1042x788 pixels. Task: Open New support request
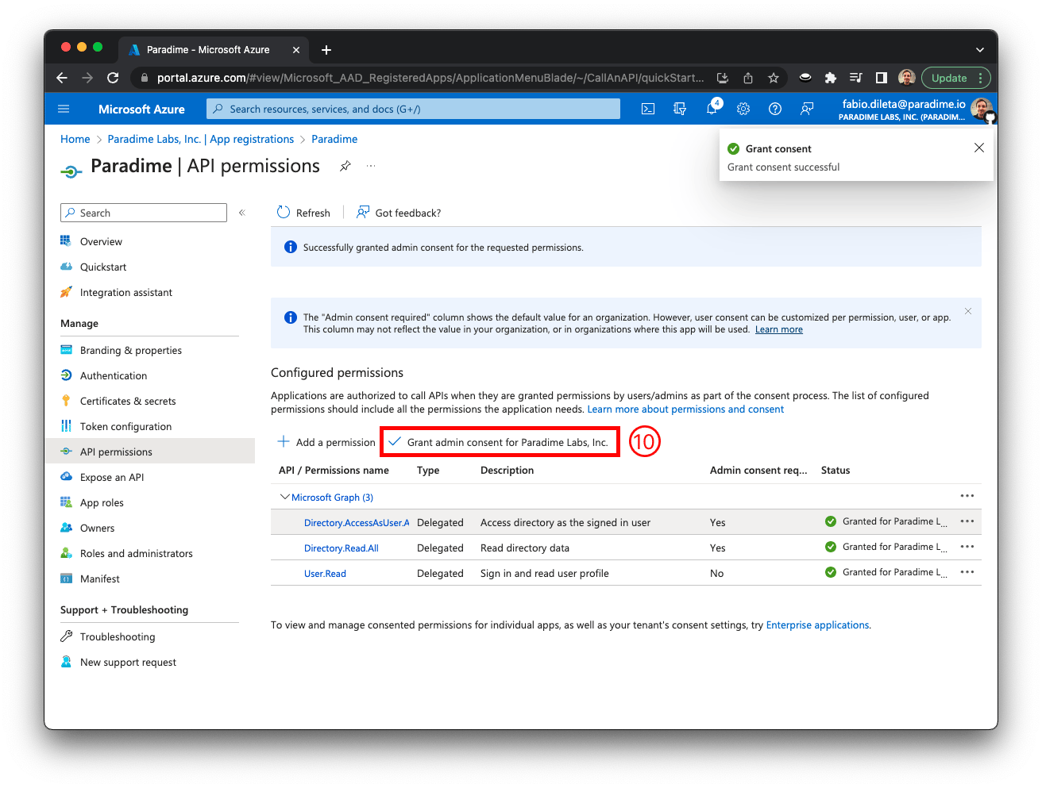click(128, 662)
